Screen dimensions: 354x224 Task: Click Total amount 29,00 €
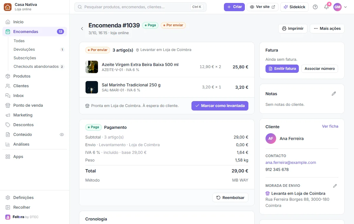[x=240, y=171]
